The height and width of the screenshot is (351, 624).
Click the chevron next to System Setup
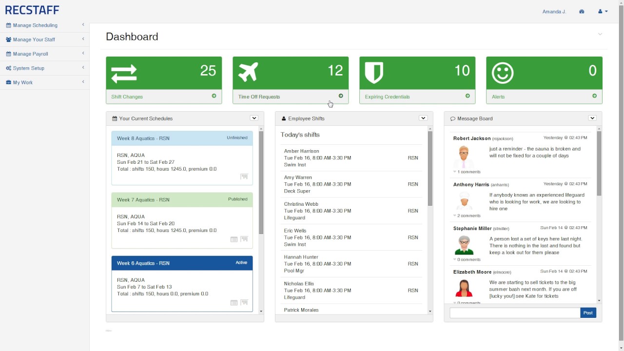pyautogui.click(x=83, y=68)
